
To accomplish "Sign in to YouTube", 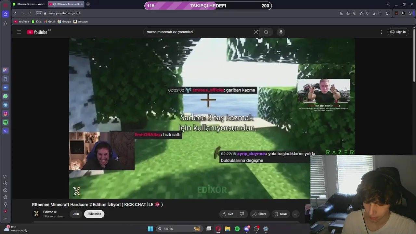I will coord(398,32).
